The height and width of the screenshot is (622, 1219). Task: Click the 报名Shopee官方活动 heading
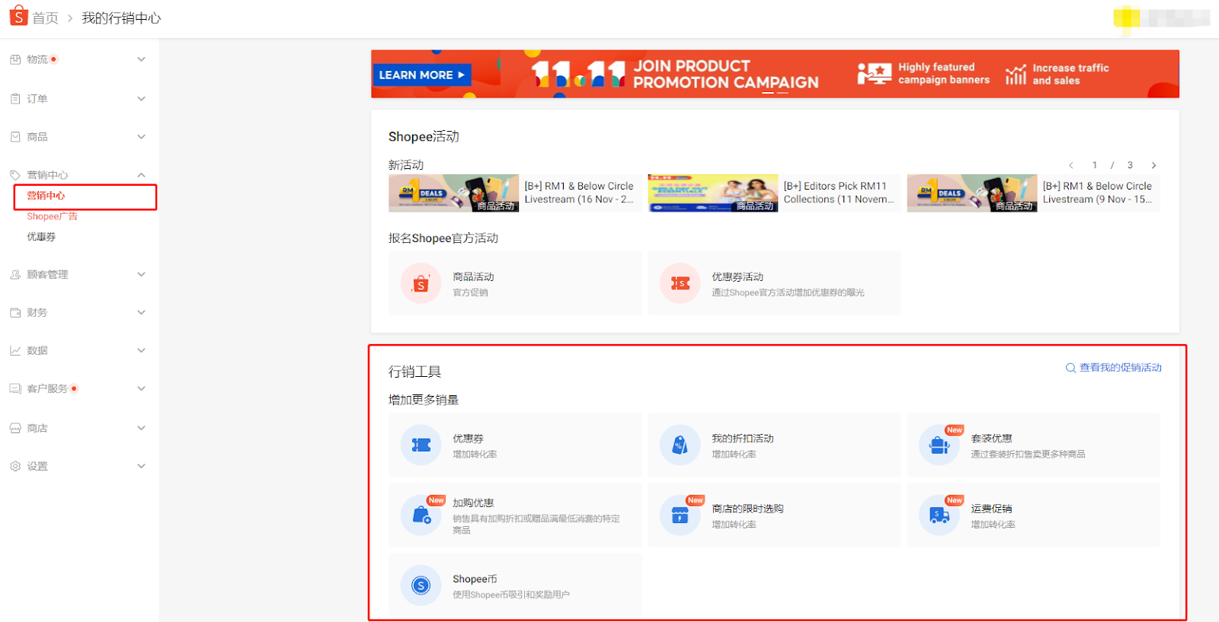(443, 238)
